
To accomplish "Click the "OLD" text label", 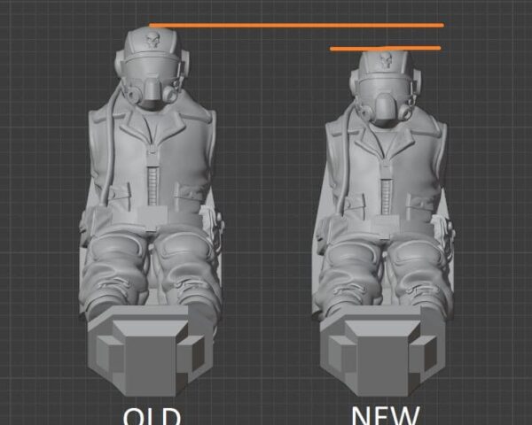I will click(x=152, y=416).
